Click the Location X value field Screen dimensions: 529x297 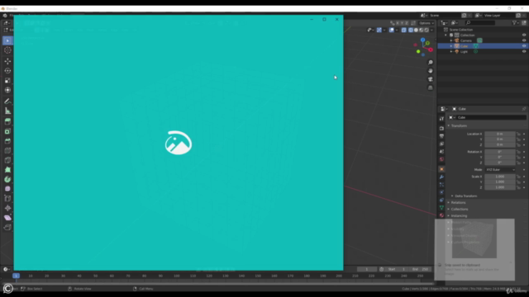pos(500,134)
